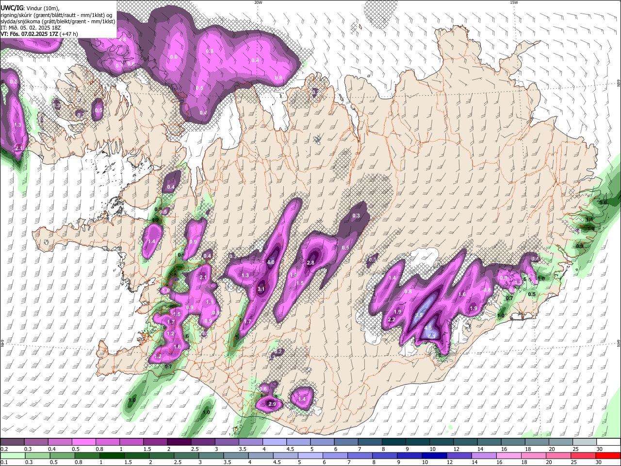Click the dark teal snow swatch between 8 and 9

coord(394,442)
